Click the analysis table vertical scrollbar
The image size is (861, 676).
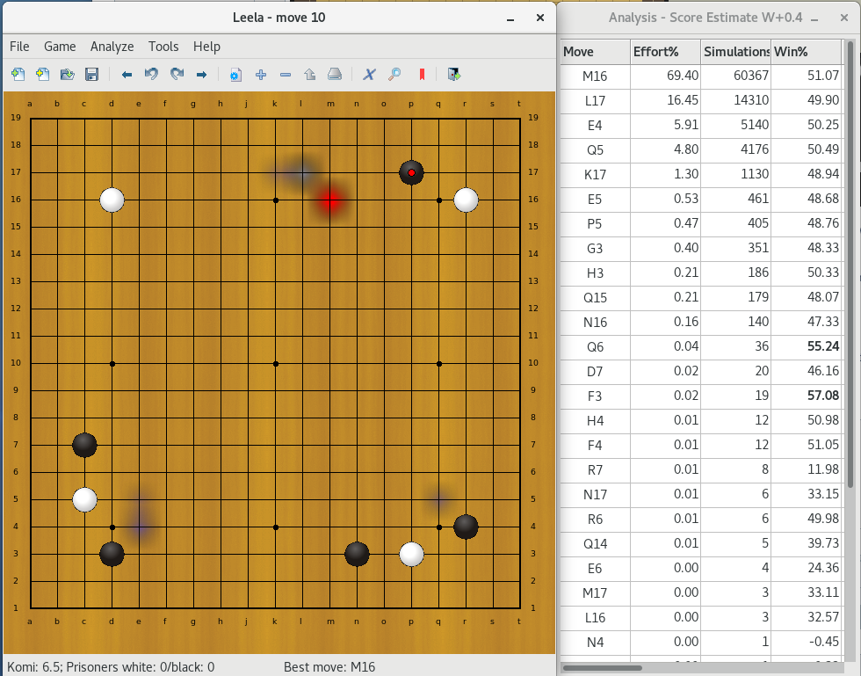coord(850,264)
